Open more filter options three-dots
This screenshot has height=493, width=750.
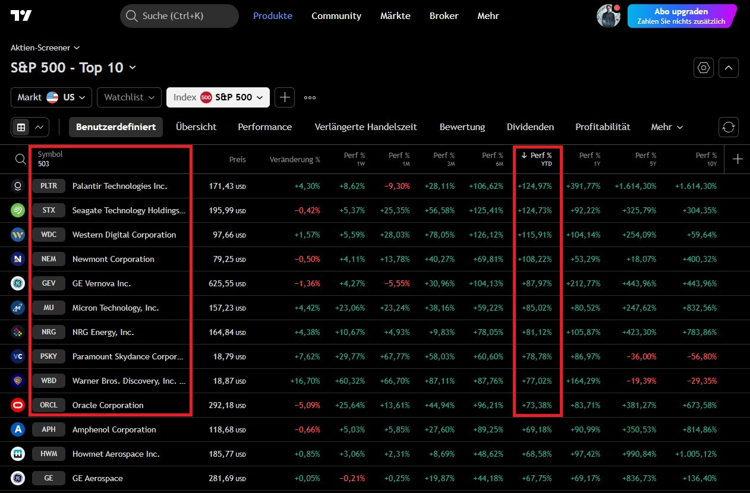[310, 97]
